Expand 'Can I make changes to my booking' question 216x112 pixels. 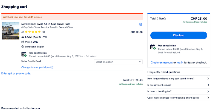tap(179, 98)
